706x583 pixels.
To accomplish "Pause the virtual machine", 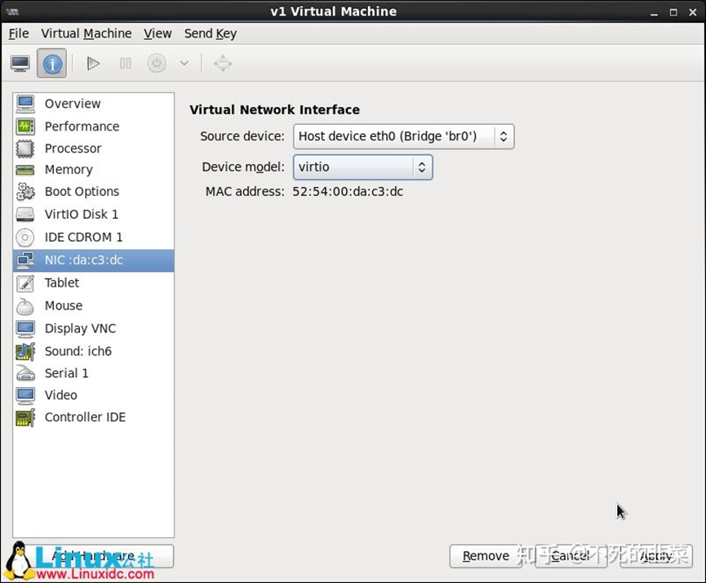I will 125,64.
